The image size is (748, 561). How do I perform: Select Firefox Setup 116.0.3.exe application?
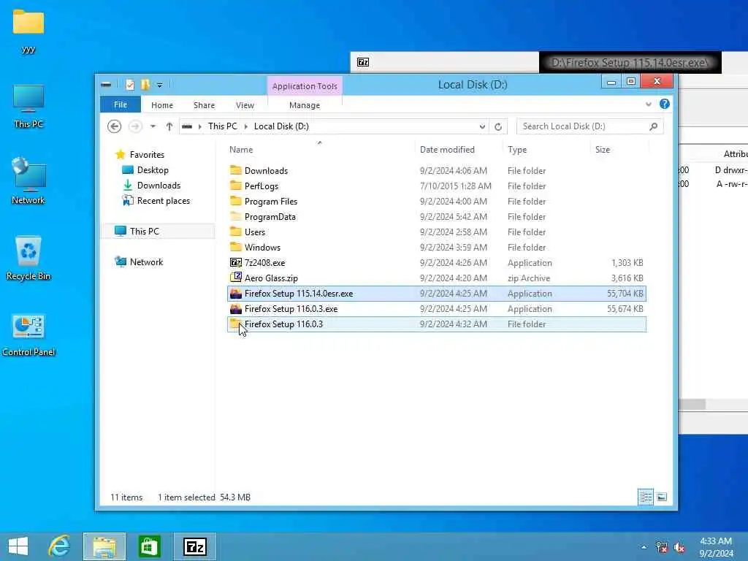[x=437, y=309]
